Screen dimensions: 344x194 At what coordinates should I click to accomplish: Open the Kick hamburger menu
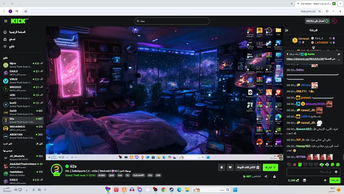coord(6,21)
